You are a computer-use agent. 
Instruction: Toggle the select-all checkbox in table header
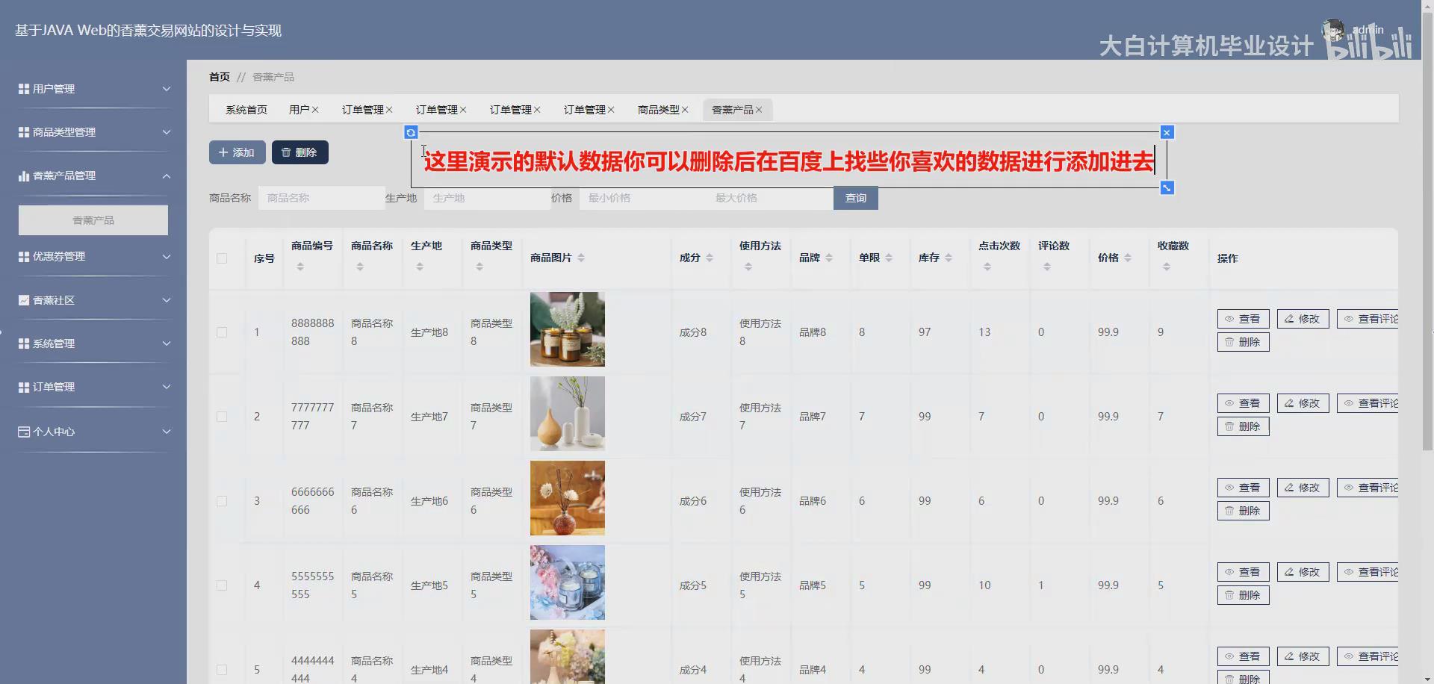point(222,258)
